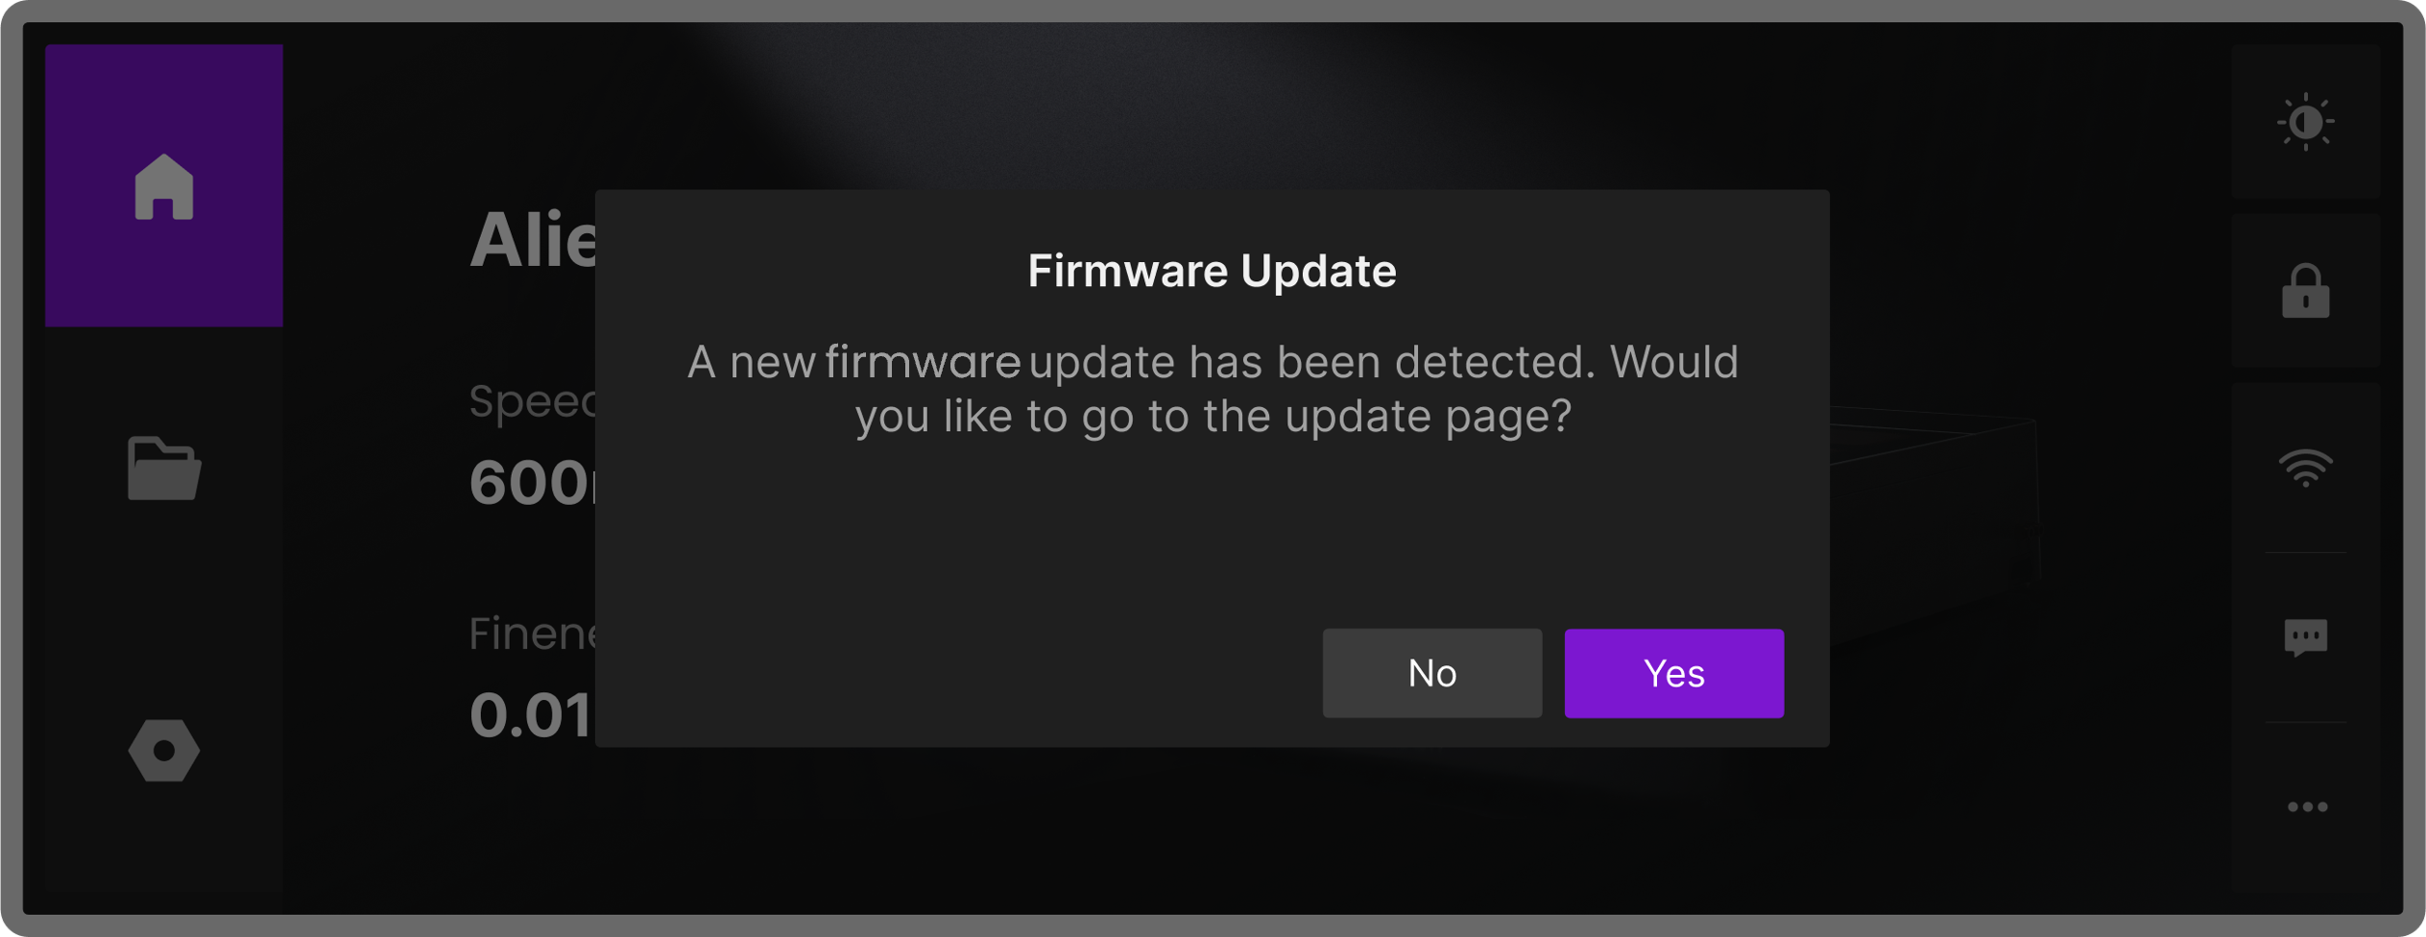Open the hexagon settings page
Viewport: 2426px width, 937px height.
coord(164,750)
